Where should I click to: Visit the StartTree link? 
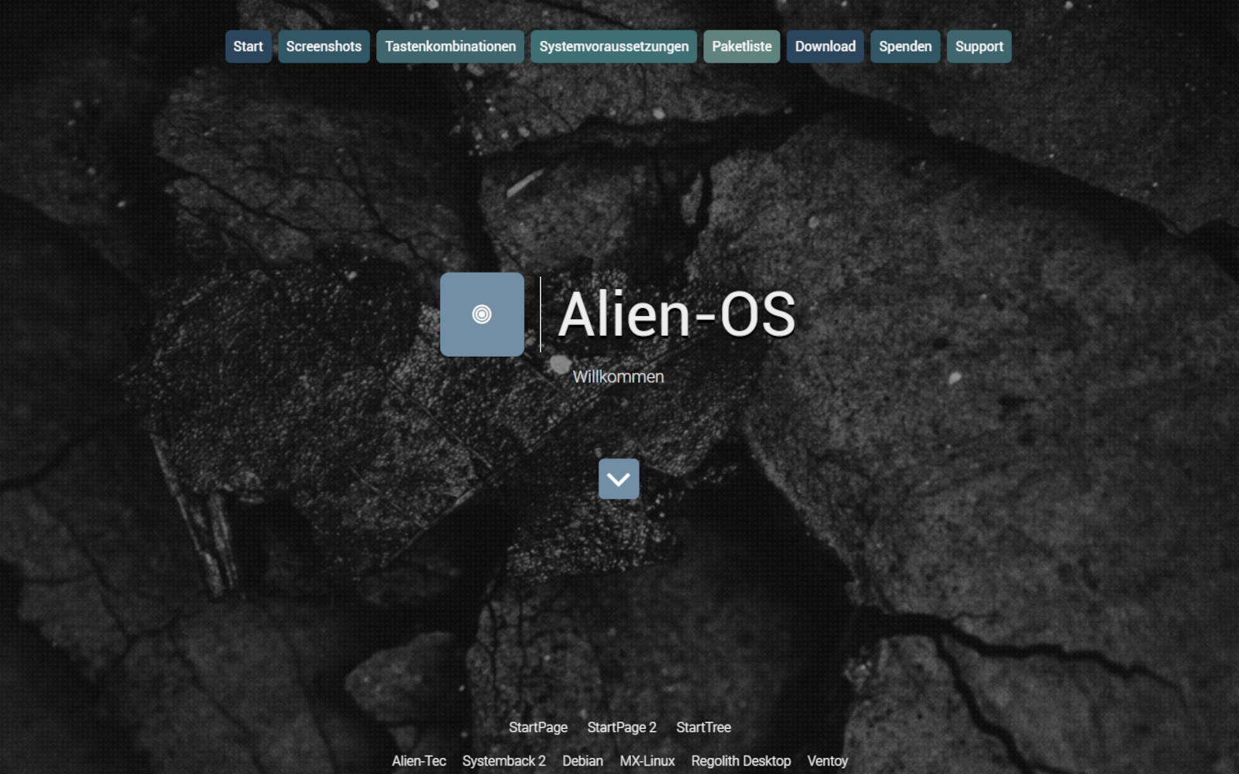[703, 728]
